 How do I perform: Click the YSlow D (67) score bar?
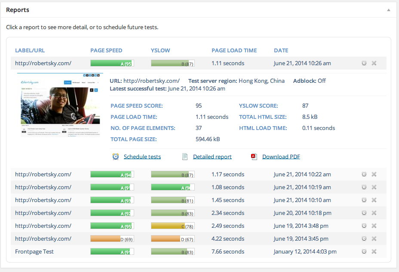coord(173,239)
